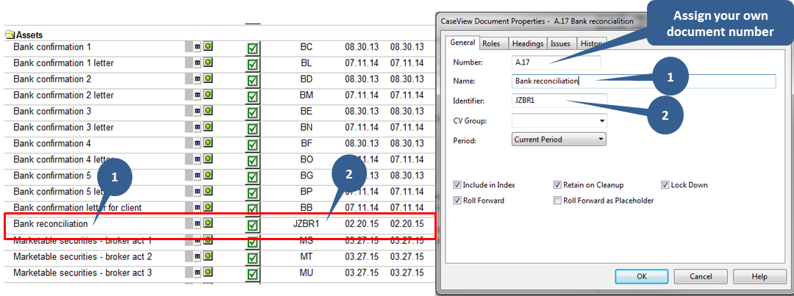Click green checkmark icon in BP row
Viewport: 794px width, 296px height.
[x=253, y=195]
